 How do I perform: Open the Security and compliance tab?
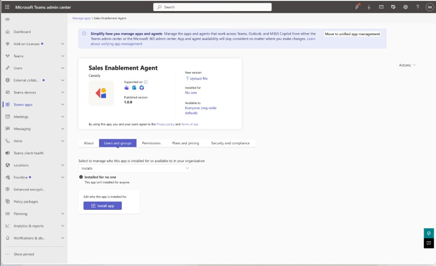(x=230, y=143)
